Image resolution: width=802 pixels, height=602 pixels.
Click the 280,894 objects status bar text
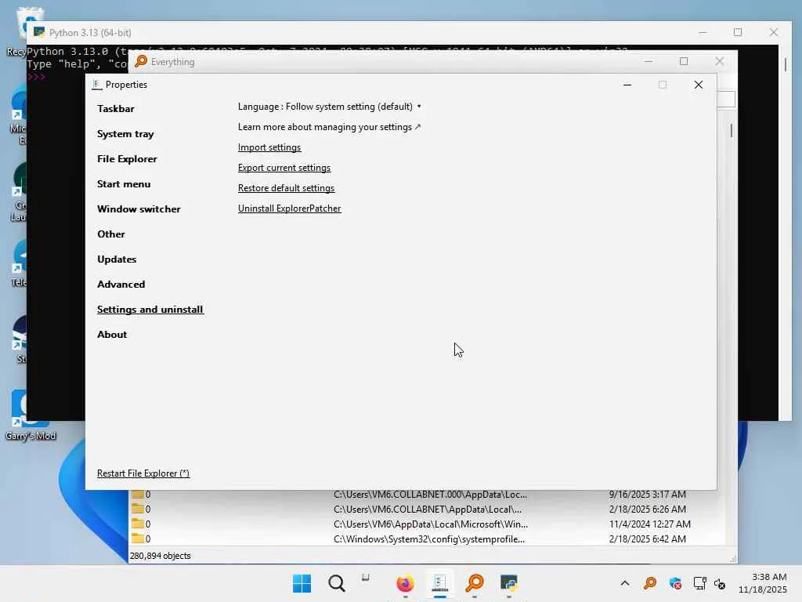pyautogui.click(x=160, y=556)
